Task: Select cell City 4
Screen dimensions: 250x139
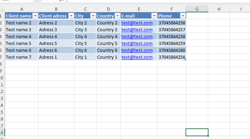Action: click(85, 36)
